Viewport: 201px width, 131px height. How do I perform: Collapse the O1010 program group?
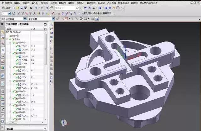[11, 43]
